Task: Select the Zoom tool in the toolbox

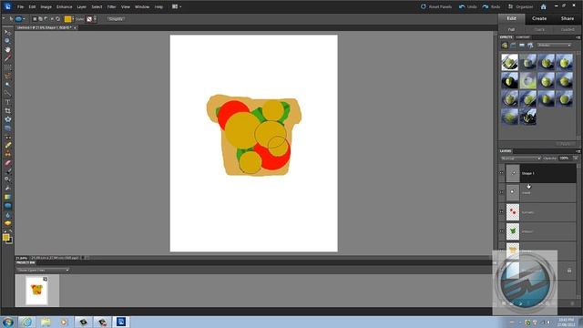Action: pyautogui.click(x=7, y=40)
